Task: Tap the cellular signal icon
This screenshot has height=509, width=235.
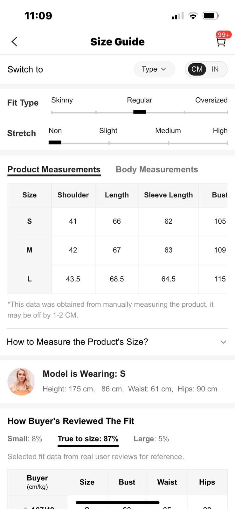Action: point(177,16)
